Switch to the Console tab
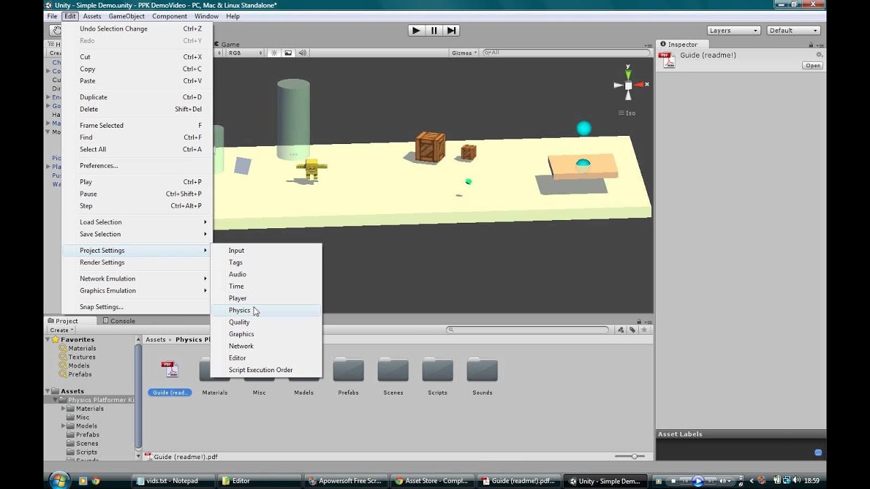 point(119,321)
